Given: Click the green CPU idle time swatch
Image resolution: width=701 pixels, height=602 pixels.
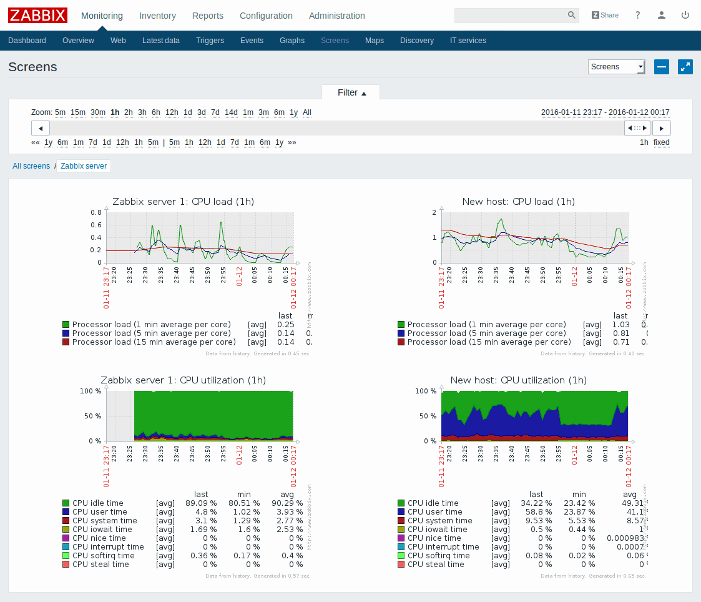Looking at the screenshot, I should coord(66,503).
